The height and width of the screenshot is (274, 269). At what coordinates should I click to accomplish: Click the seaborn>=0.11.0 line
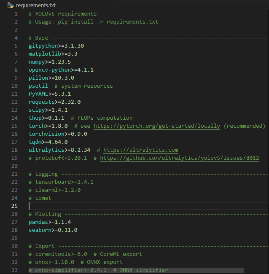[x=53, y=230]
